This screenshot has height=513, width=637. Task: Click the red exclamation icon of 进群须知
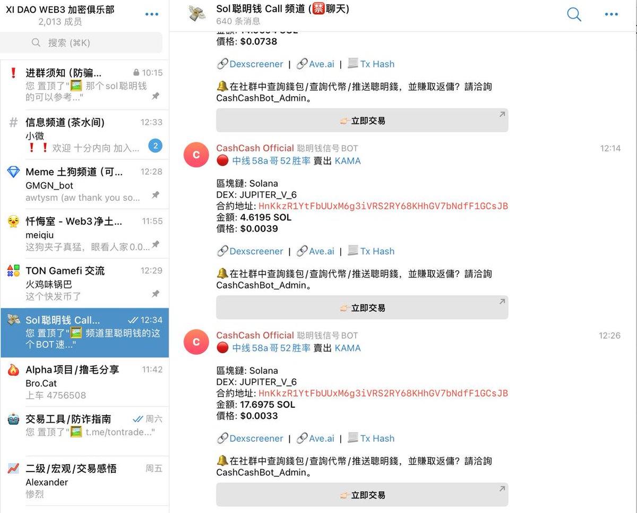(13, 73)
